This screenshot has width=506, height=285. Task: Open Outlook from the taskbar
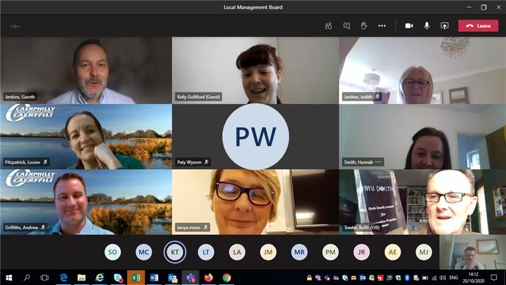click(173, 277)
